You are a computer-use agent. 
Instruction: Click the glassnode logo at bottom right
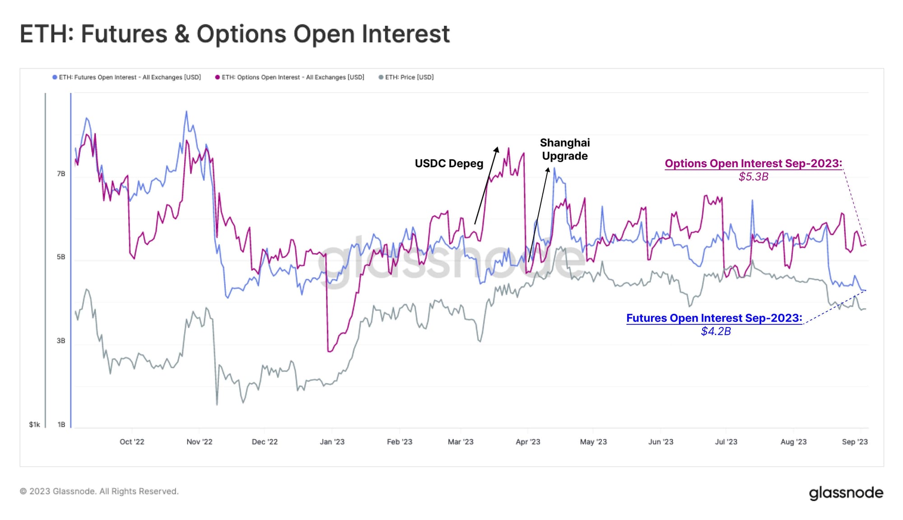846,493
